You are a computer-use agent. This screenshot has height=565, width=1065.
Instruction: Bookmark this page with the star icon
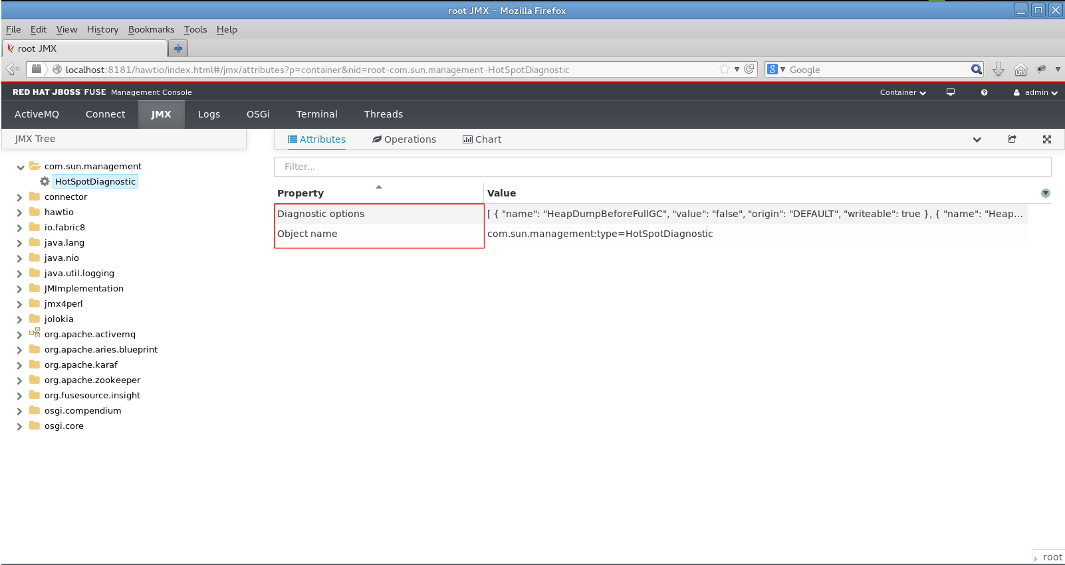coord(724,69)
